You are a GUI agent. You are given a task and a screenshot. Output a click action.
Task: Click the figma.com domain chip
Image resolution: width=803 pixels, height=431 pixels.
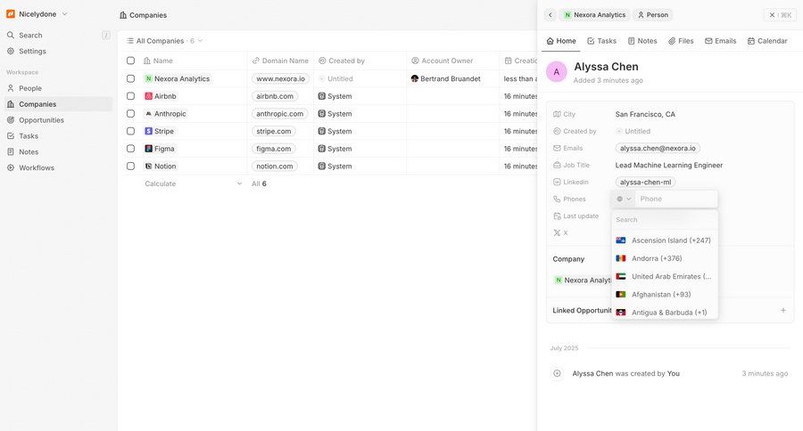click(x=274, y=149)
